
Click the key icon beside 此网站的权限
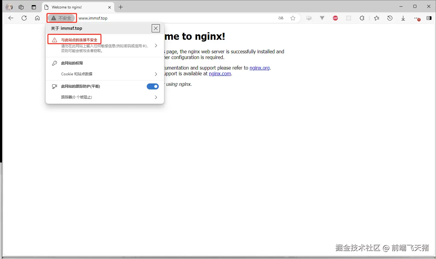point(55,63)
